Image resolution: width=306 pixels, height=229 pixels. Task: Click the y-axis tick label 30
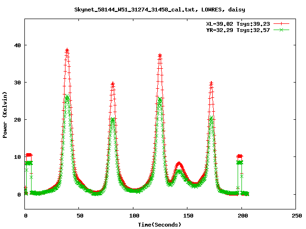pyautogui.click(x=17, y=83)
